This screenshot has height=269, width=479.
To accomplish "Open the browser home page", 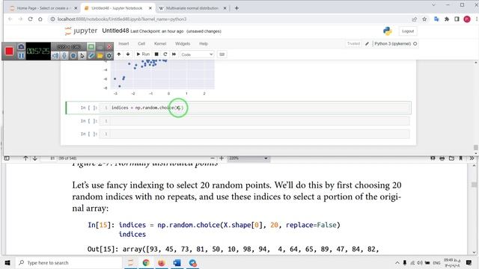I will tap(40, 19).
